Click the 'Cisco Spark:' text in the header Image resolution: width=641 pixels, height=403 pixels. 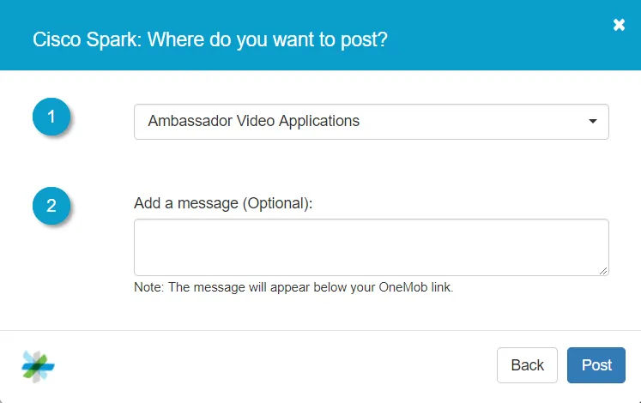point(87,39)
